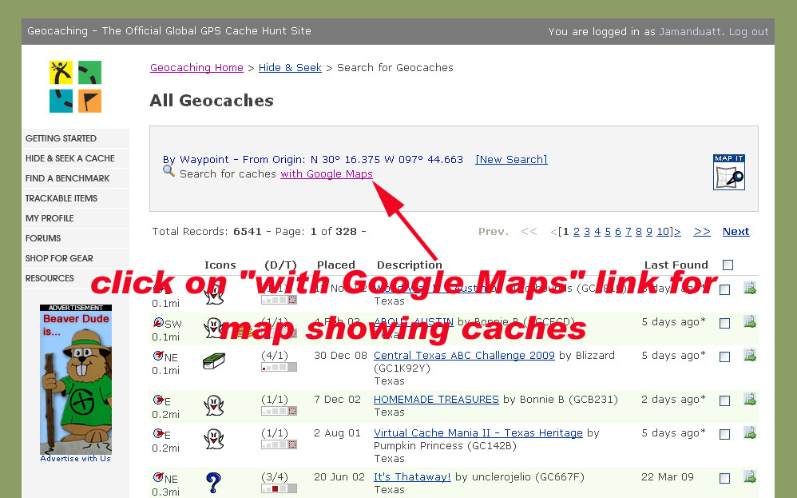Open HOMEMADE TREASURES cache listing

click(436, 400)
